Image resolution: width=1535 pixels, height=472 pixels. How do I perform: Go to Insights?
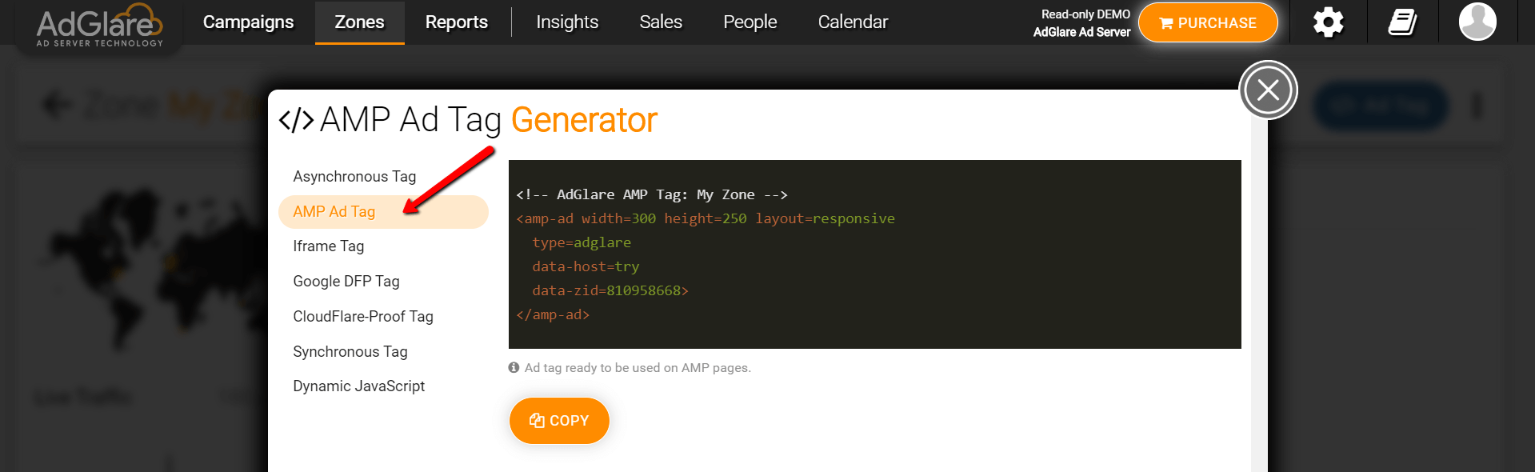point(567,22)
